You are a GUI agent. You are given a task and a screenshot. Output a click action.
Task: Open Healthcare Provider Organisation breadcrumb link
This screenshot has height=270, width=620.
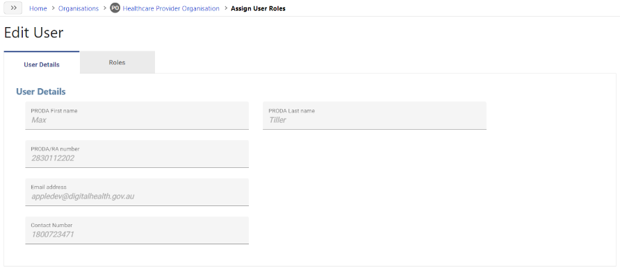click(x=171, y=8)
